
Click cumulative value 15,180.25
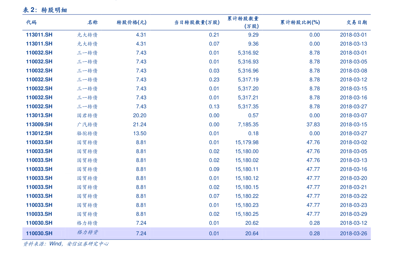click(x=246, y=214)
